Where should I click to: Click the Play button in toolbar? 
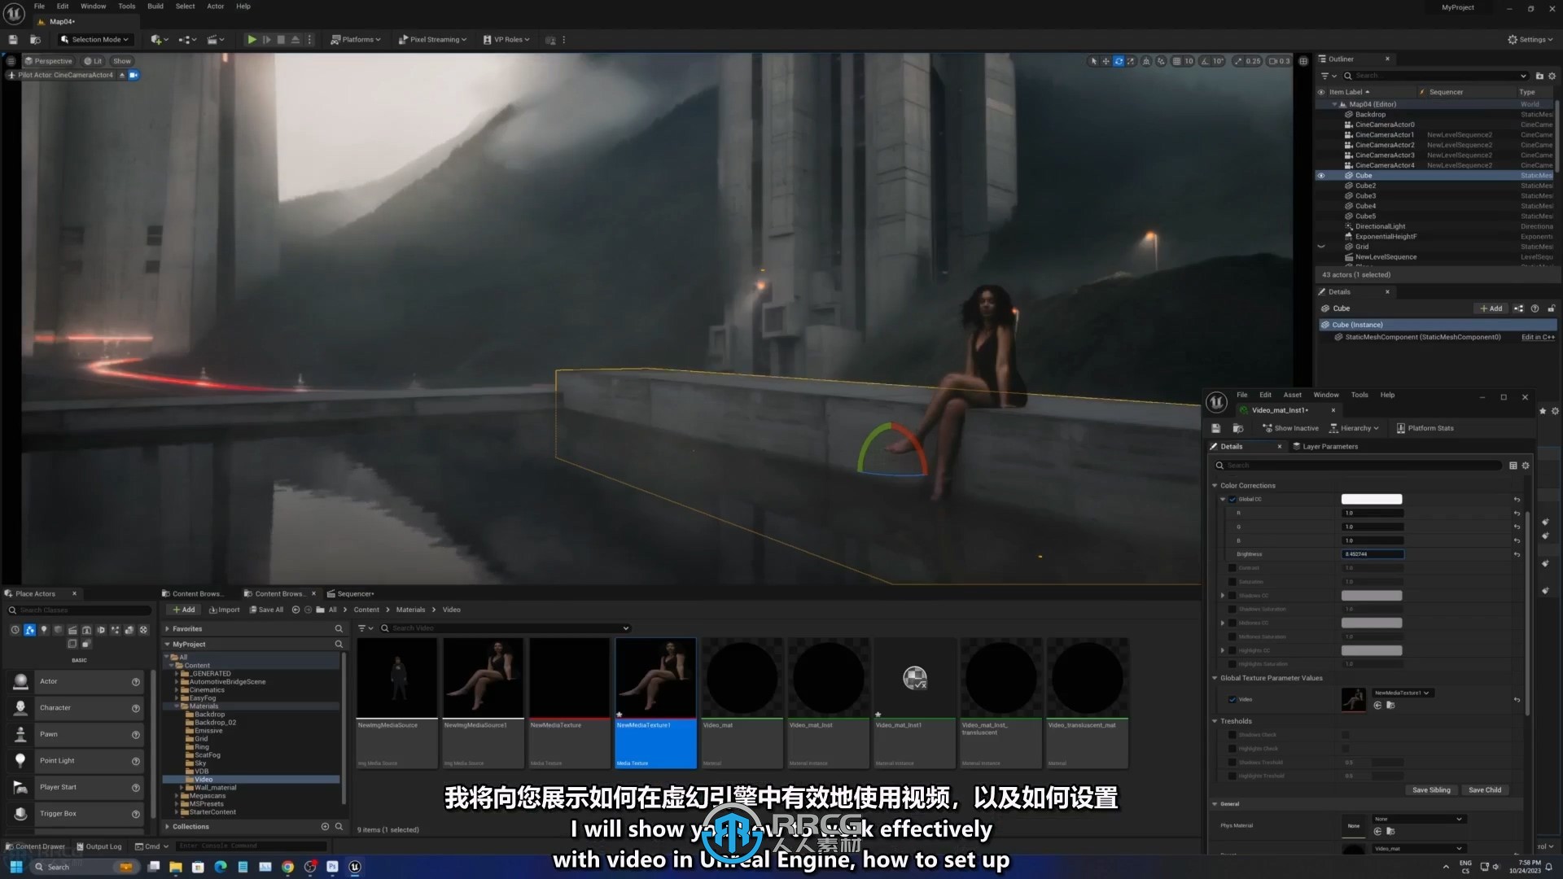pyautogui.click(x=250, y=40)
